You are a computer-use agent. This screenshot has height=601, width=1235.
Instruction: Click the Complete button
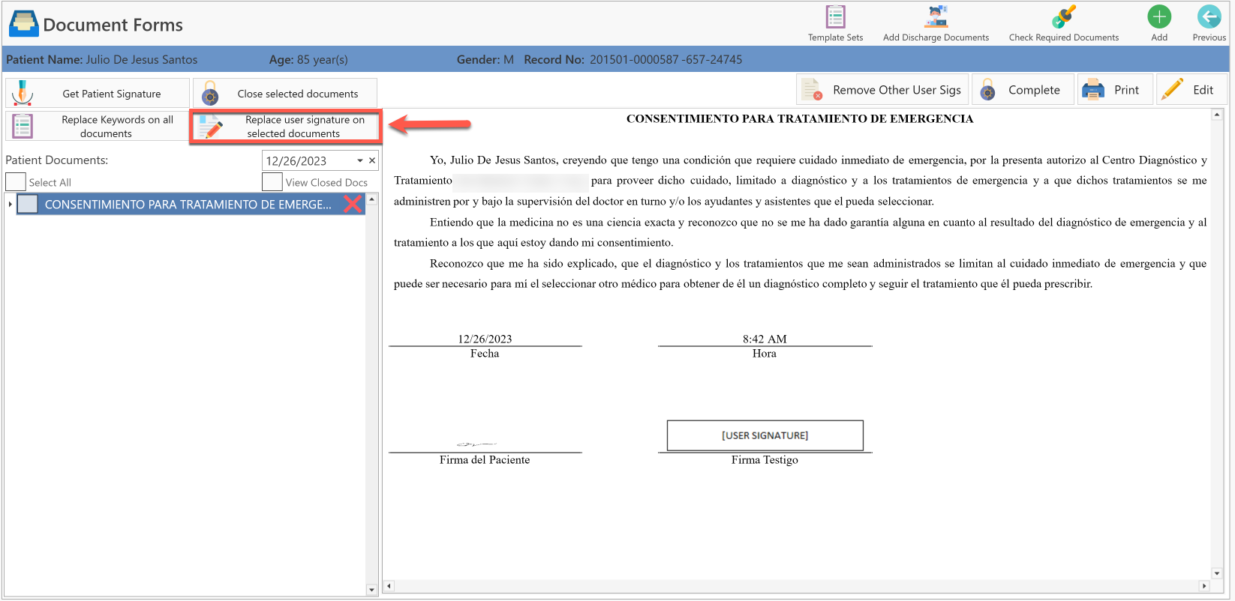click(x=1023, y=90)
